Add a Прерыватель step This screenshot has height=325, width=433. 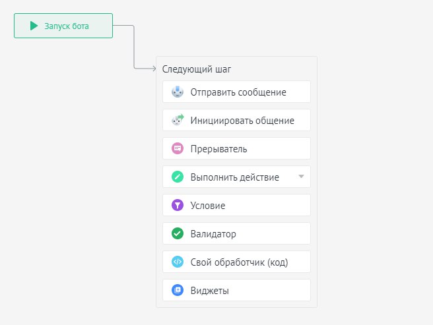pyautogui.click(x=236, y=148)
